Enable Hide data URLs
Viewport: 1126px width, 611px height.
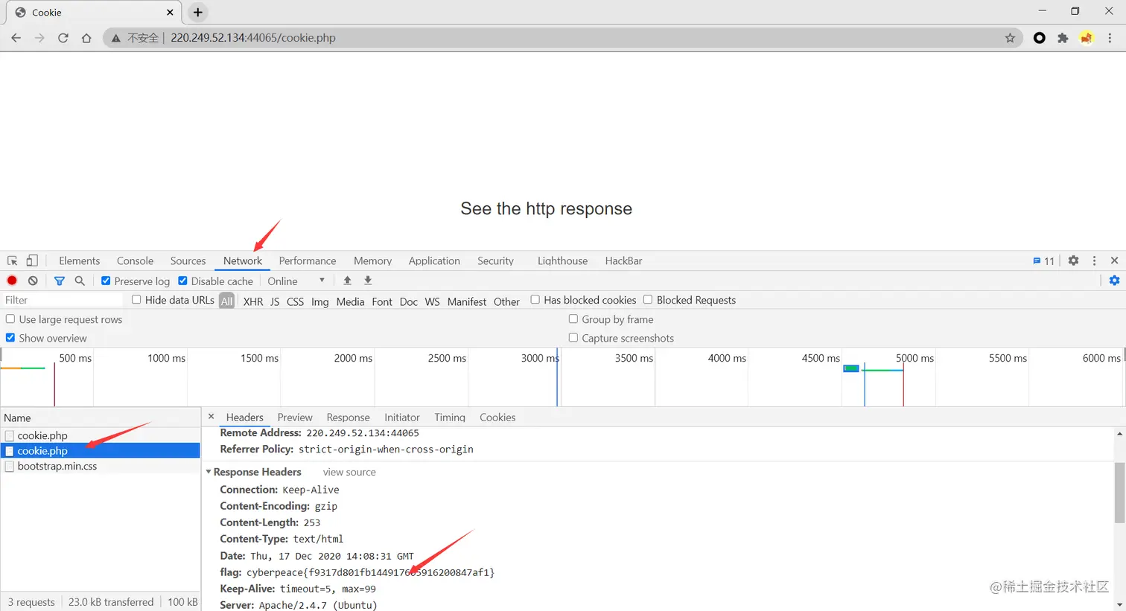(x=136, y=300)
